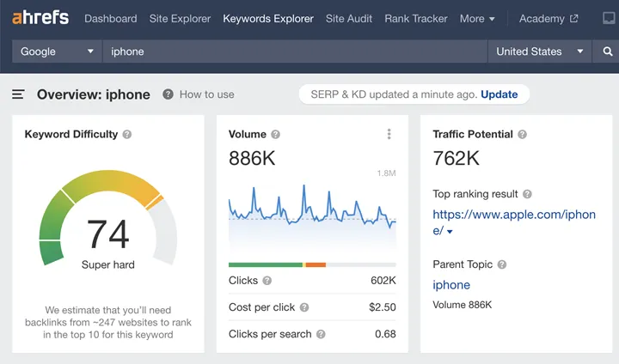Open the hamburger sidebar menu icon
The image size is (619, 364).
coord(18,94)
